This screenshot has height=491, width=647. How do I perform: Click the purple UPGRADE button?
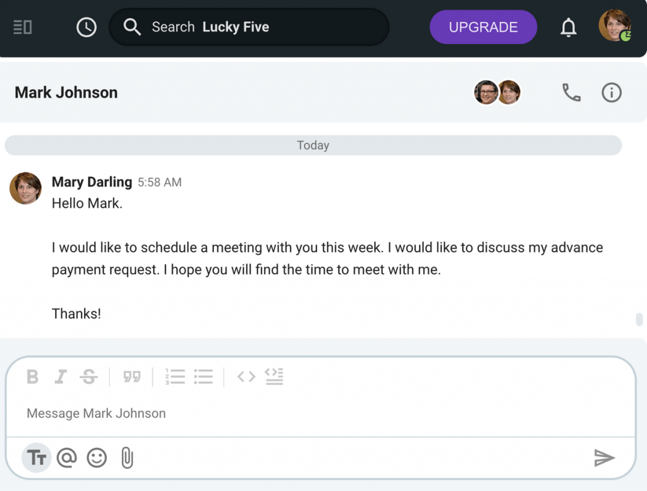tap(483, 27)
